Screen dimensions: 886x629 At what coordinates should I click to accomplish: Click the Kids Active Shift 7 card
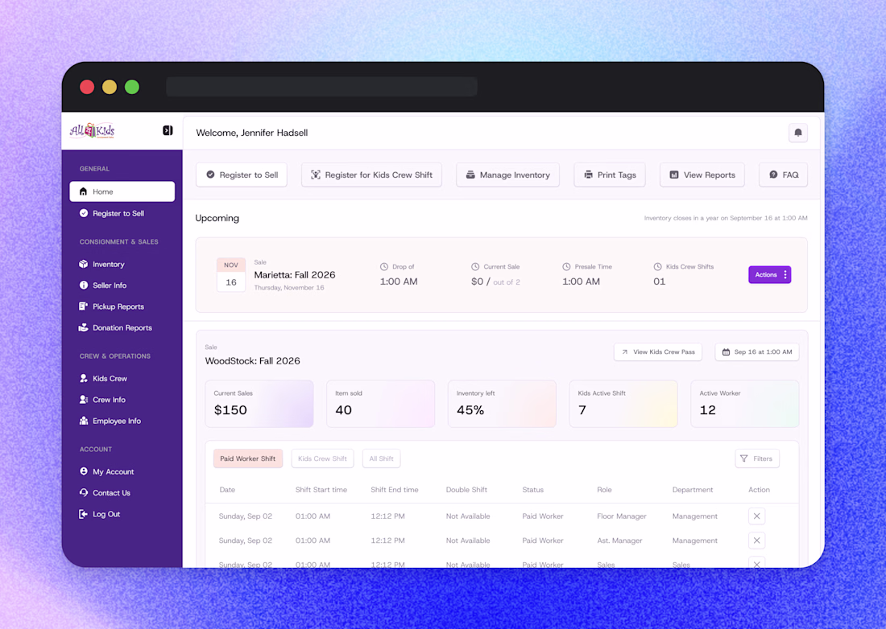(623, 403)
